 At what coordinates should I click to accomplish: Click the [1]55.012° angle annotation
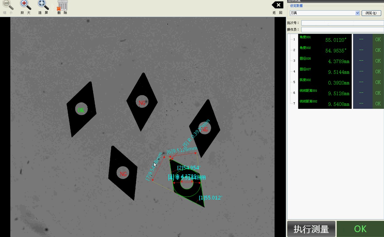pyautogui.click(x=210, y=198)
